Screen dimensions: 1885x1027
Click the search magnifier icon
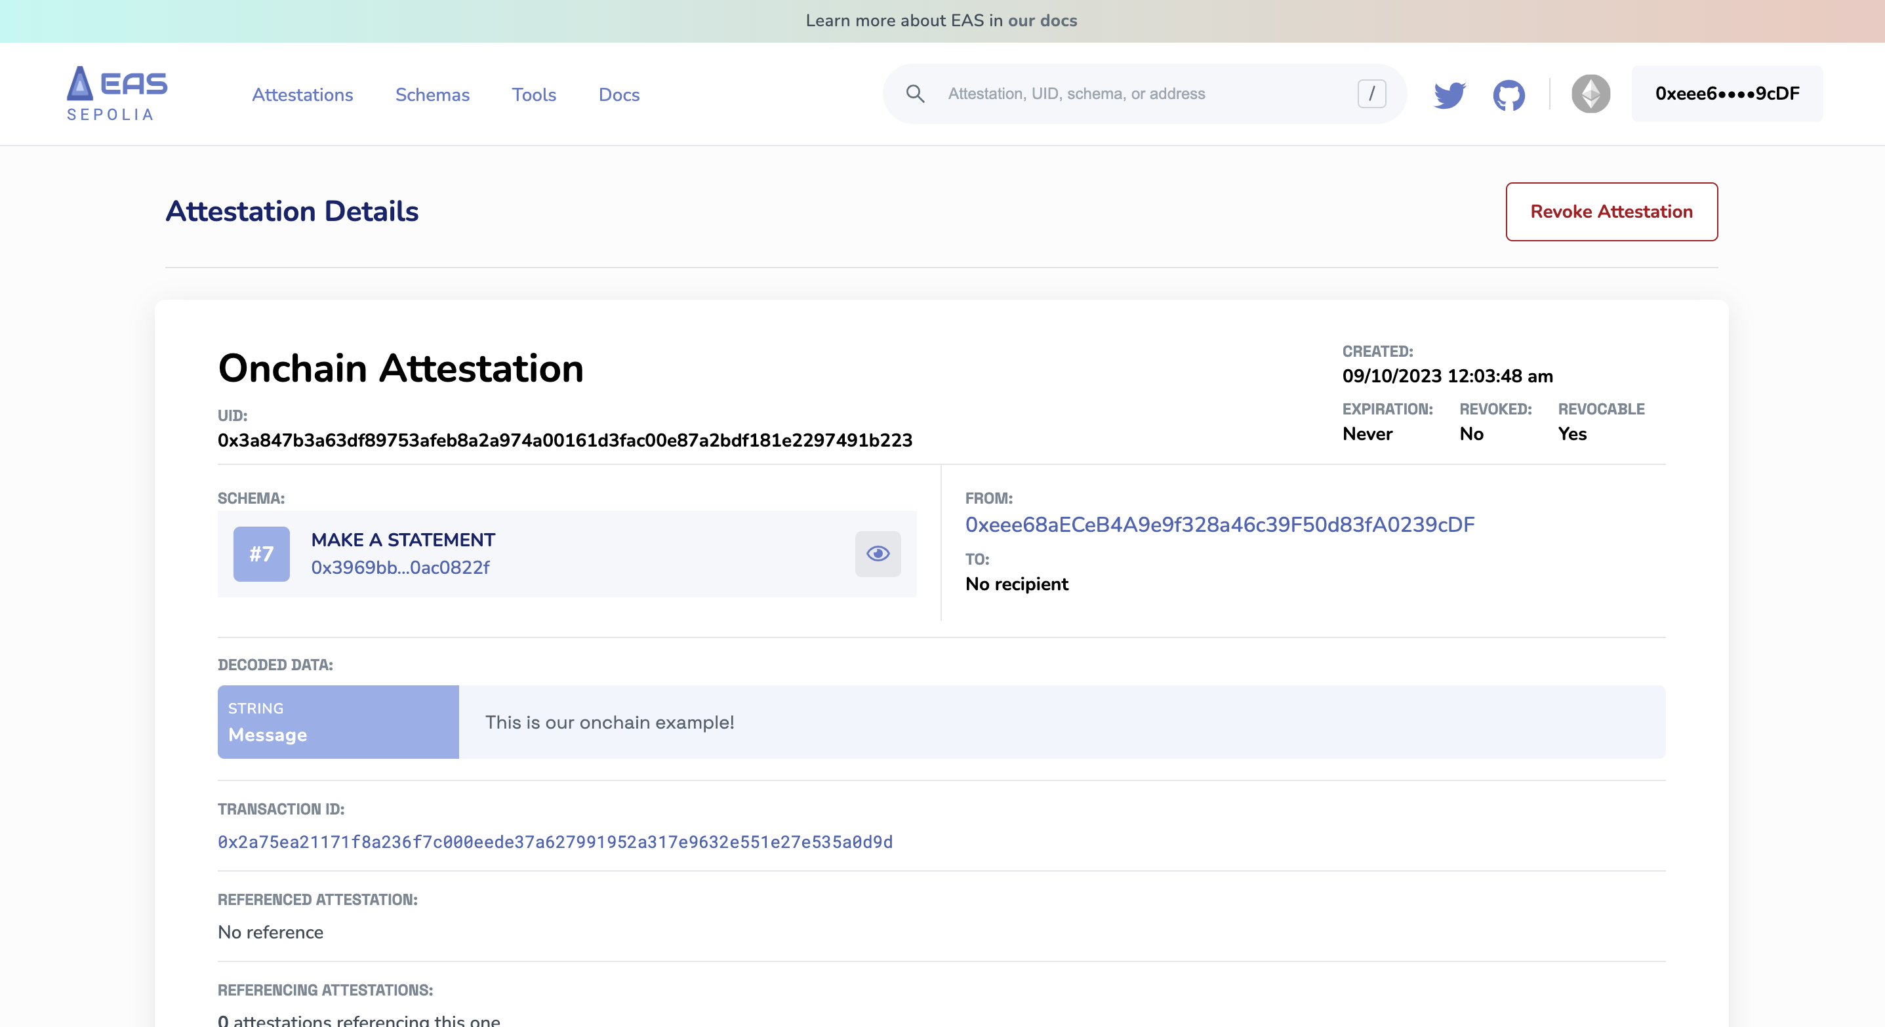pyautogui.click(x=915, y=94)
